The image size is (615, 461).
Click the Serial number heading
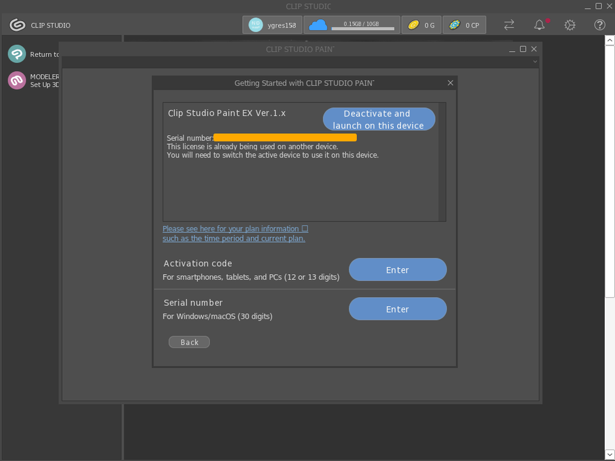[193, 303]
